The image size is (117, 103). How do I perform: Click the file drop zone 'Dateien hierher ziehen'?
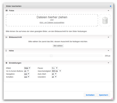52,20
